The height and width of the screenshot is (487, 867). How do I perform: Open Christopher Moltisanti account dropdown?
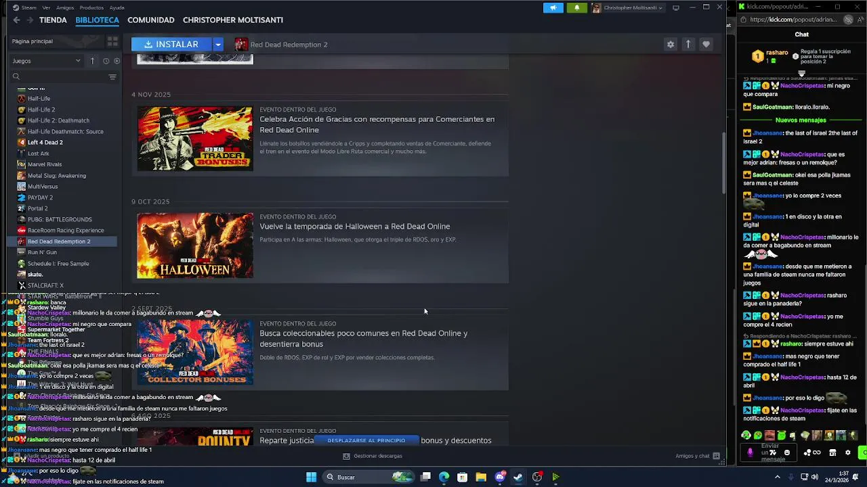(x=627, y=7)
